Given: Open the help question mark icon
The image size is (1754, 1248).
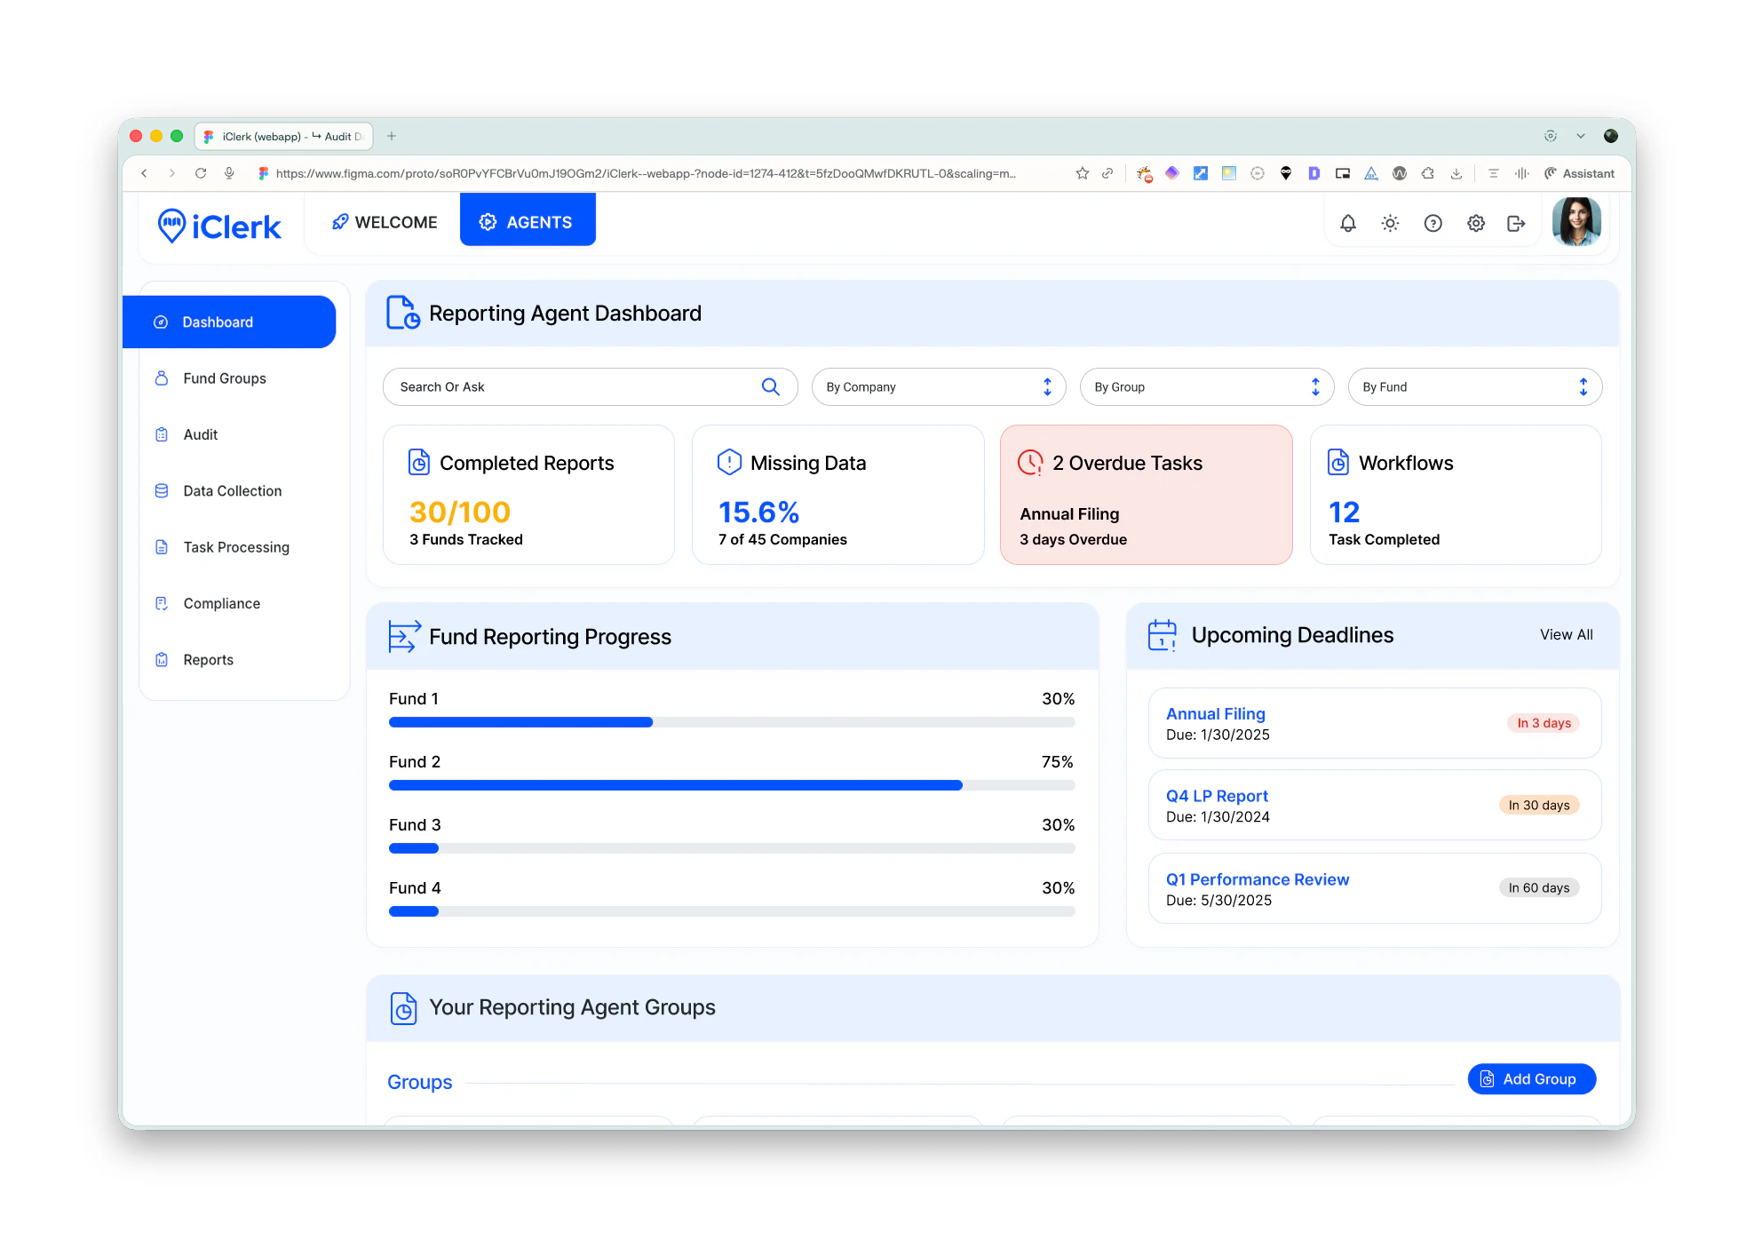Looking at the screenshot, I should (x=1433, y=224).
